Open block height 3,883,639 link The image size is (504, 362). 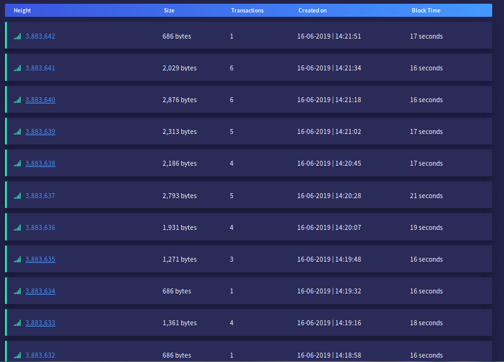[x=40, y=132]
